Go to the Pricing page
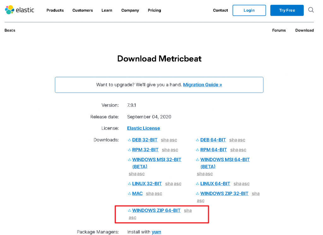 point(154,10)
